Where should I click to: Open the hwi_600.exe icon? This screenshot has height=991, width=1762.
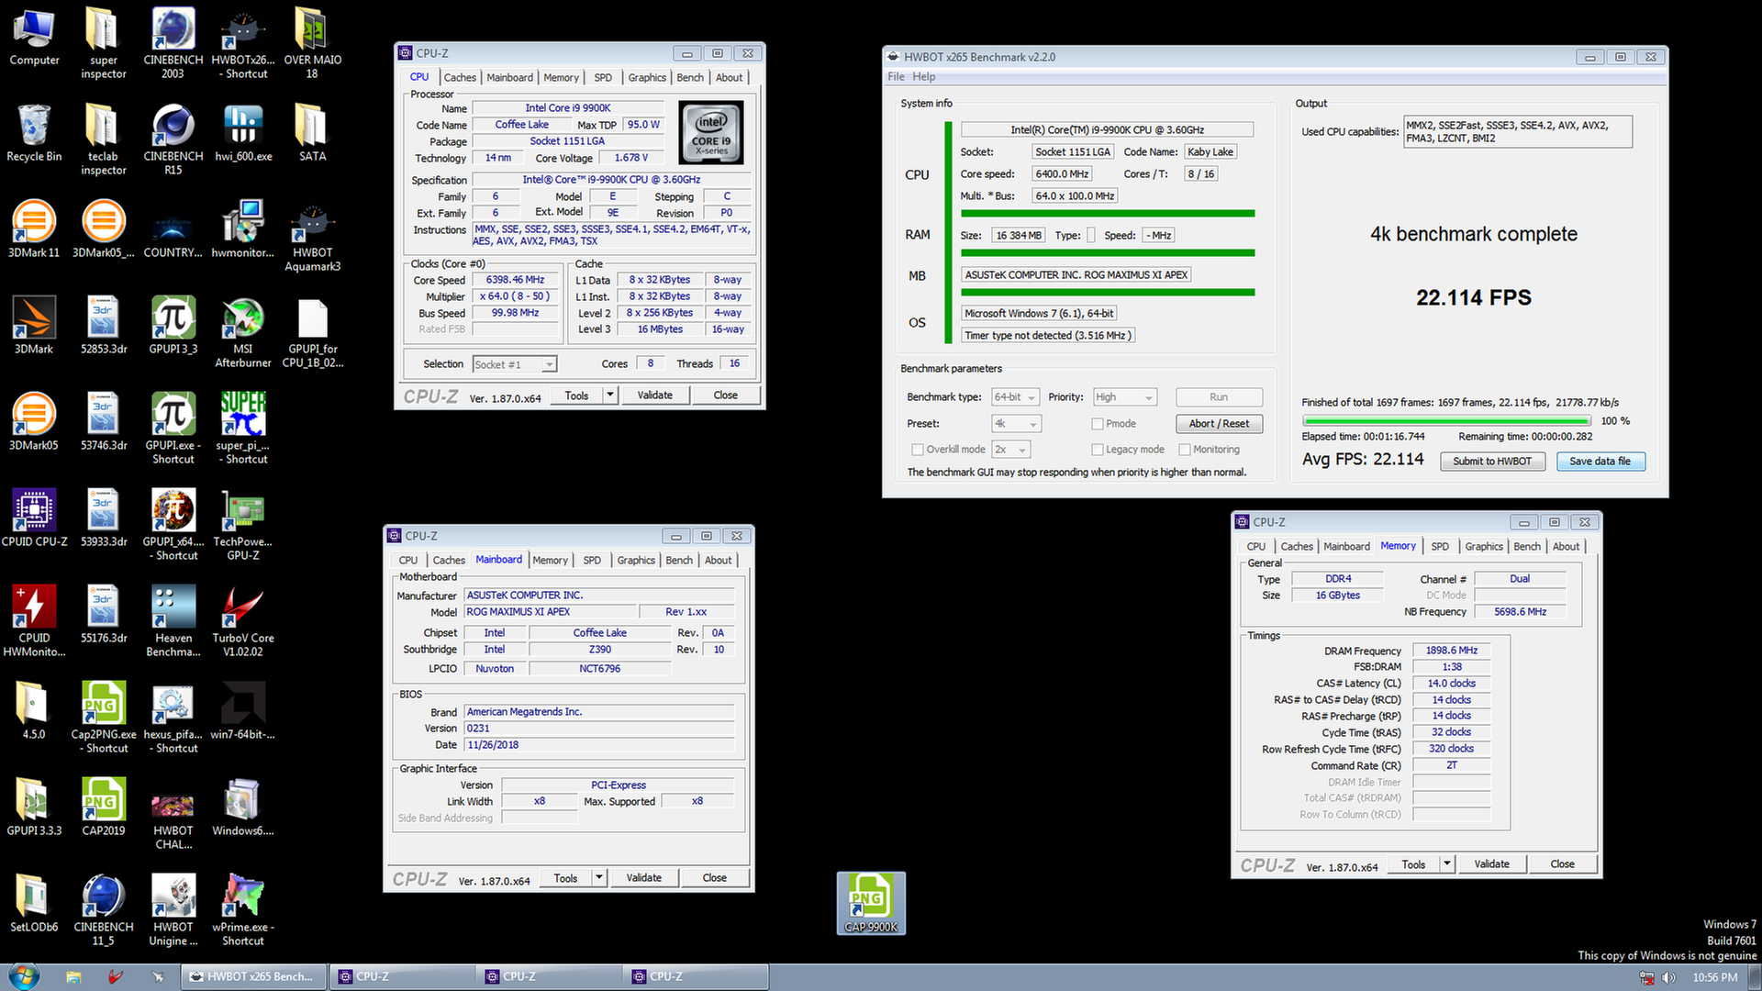tap(242, 133)
